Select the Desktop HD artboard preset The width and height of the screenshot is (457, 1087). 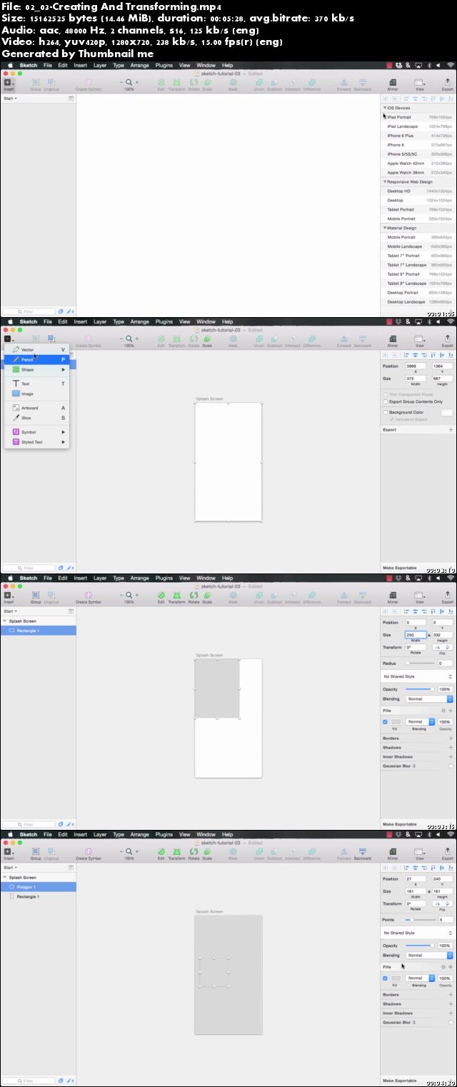(x=418, y=191)
